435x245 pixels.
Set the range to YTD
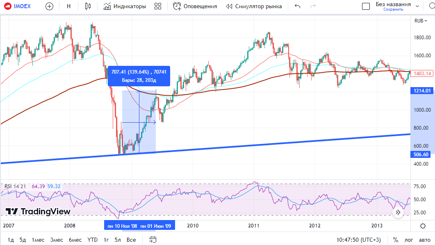(x=92, y=240)
